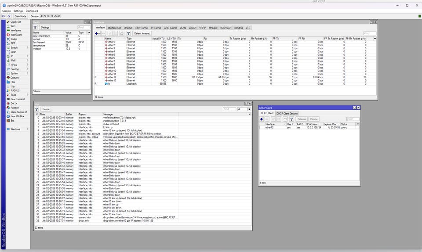Viewport: 422px width, 252px height.
Task: Click the undo arrow in top toolbar
Action: 4,16
